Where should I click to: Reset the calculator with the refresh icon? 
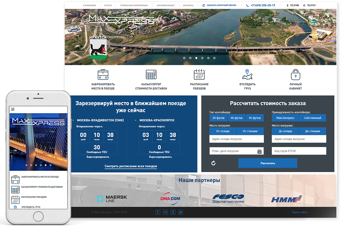pyautogui.click(x=213, y=163)
